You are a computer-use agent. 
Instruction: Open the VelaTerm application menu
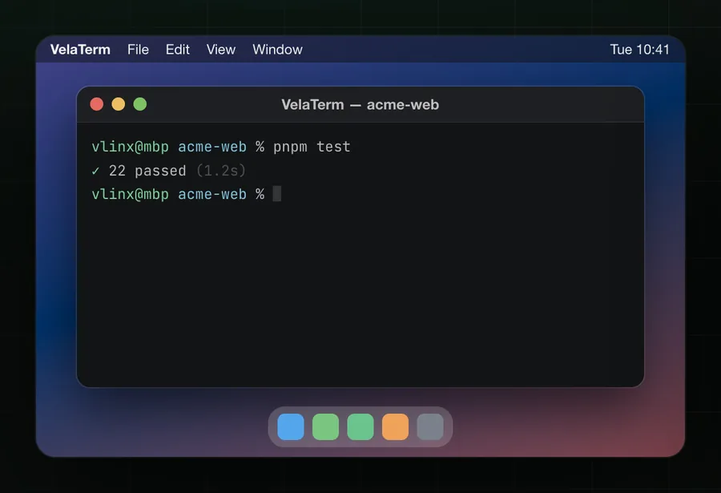pyautogui.click(x=80, y=49)
